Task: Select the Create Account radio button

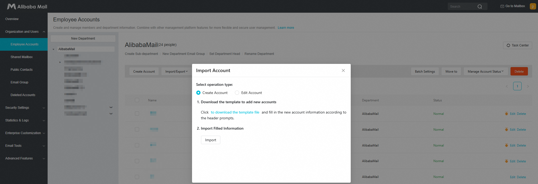Action: pos(198,93)
